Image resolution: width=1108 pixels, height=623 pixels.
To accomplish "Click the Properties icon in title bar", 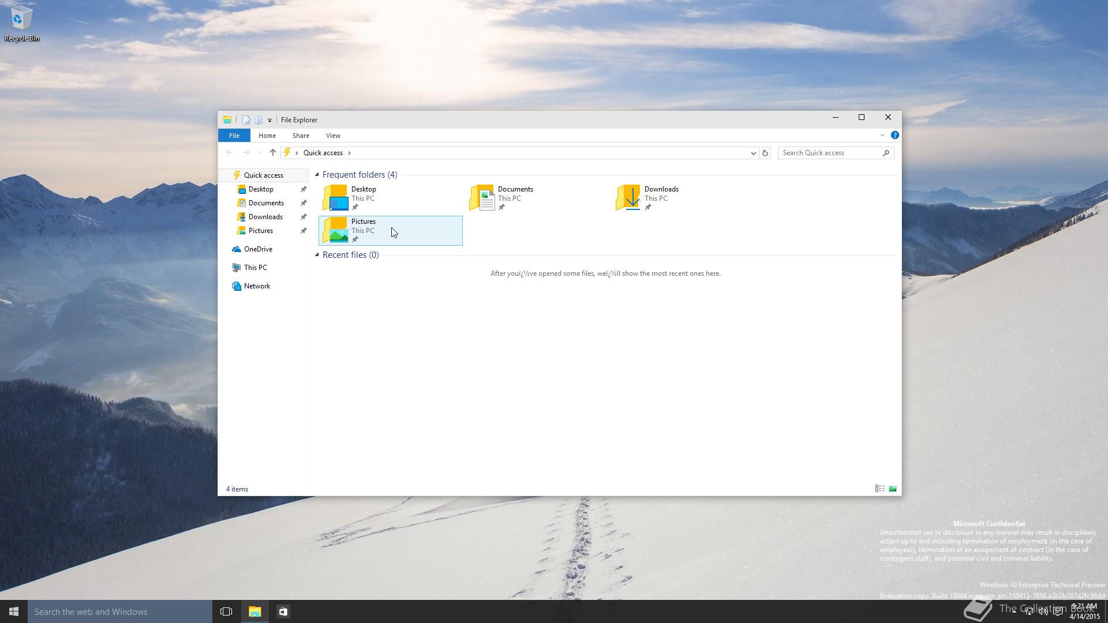I will point(246,120).
